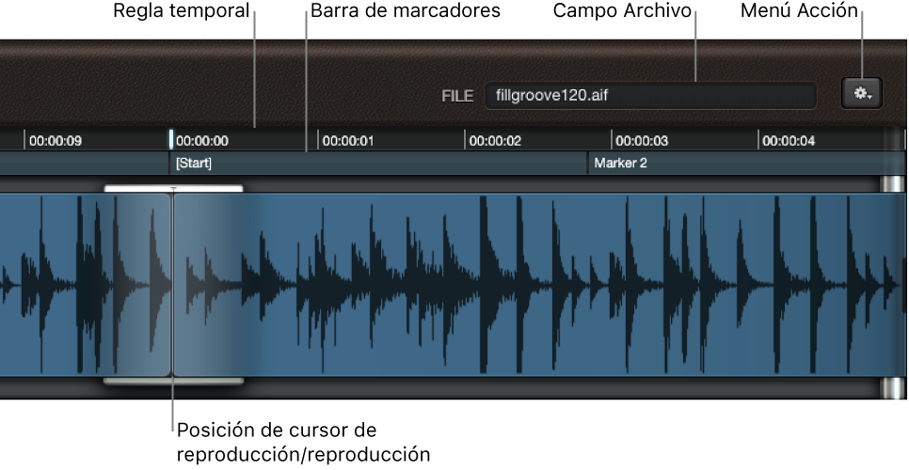Click time ruler at 00:00:00

tap(201, 141)
